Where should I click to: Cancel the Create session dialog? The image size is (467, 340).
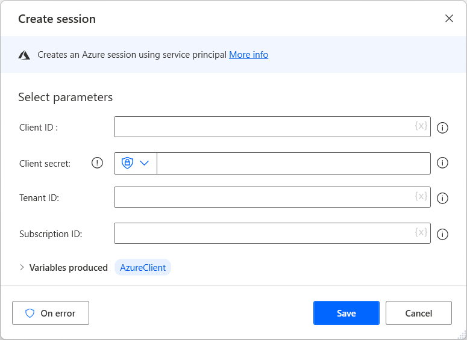(x=418, y=313)
